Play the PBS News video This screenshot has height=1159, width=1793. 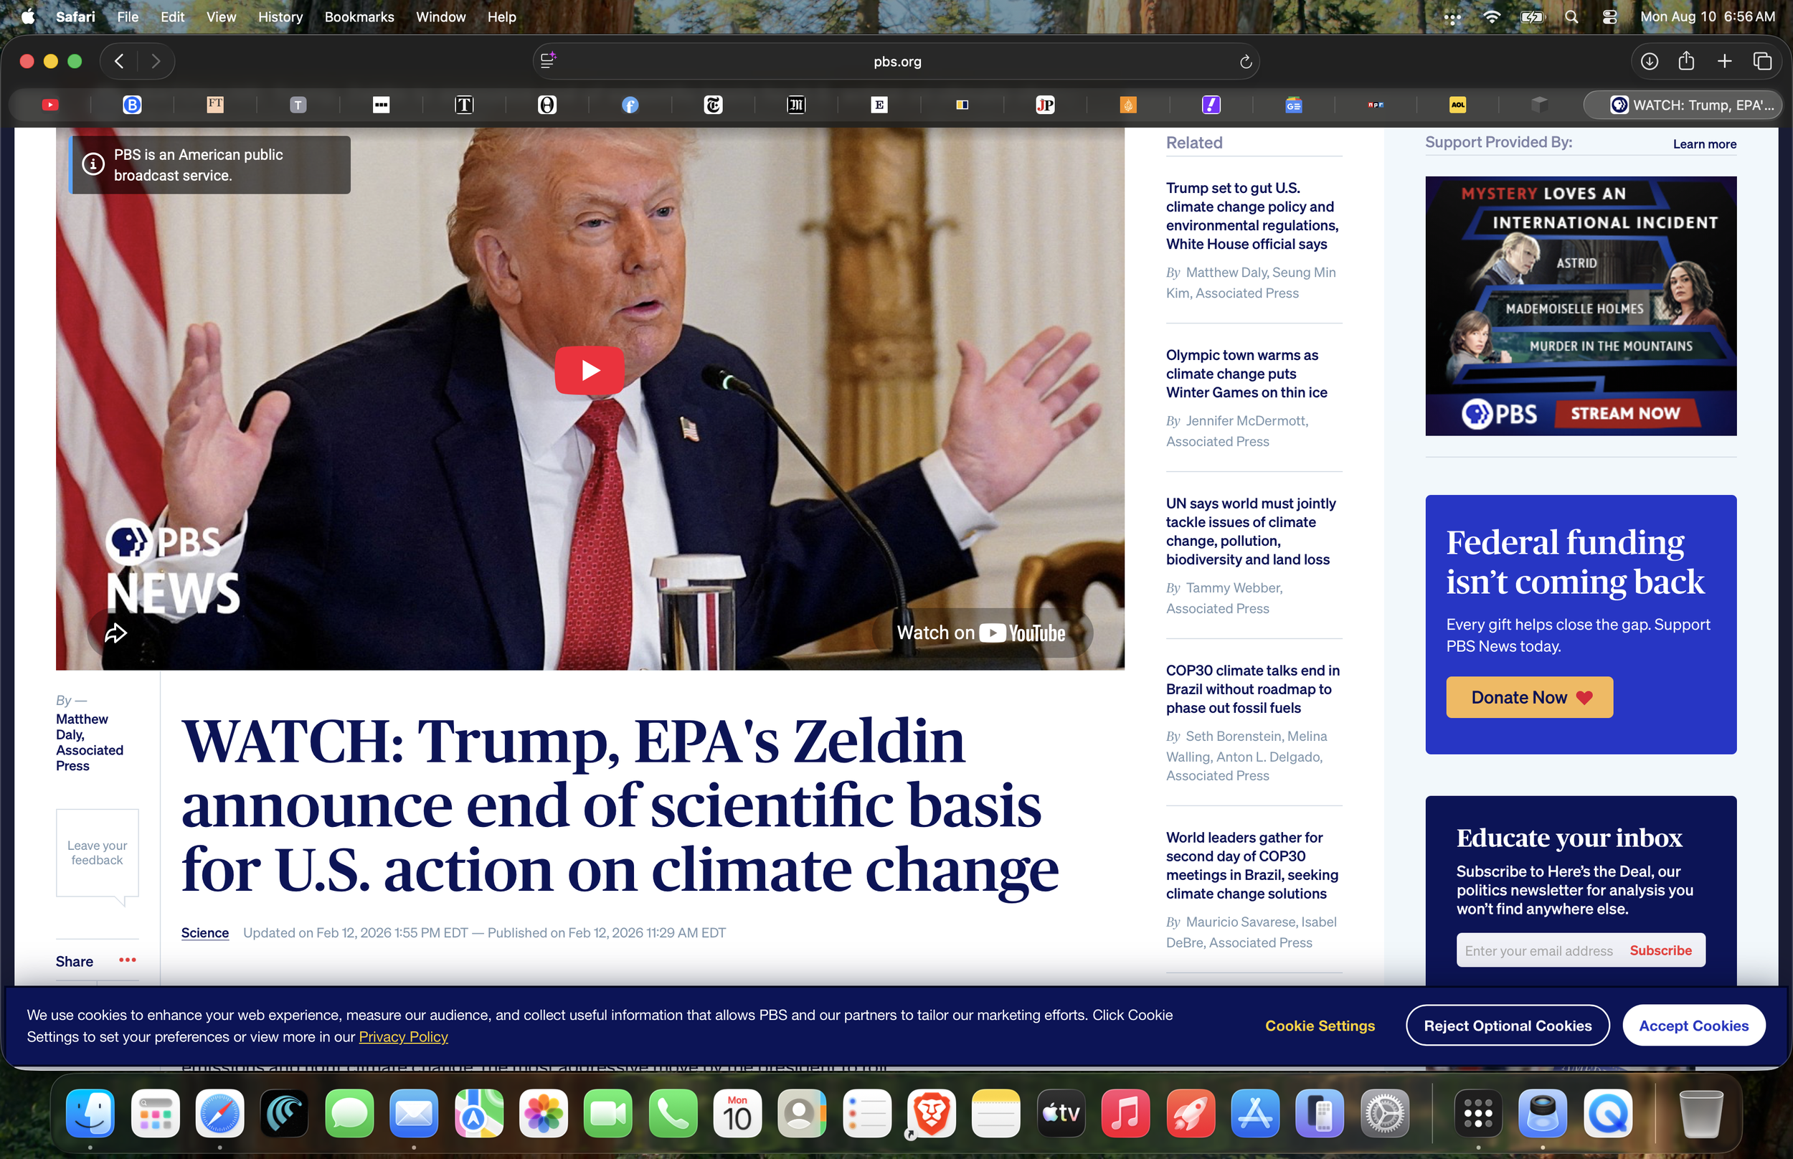(x=589, y=370)
